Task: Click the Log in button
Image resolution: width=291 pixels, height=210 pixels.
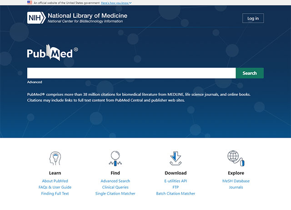Action: (253, 18)
